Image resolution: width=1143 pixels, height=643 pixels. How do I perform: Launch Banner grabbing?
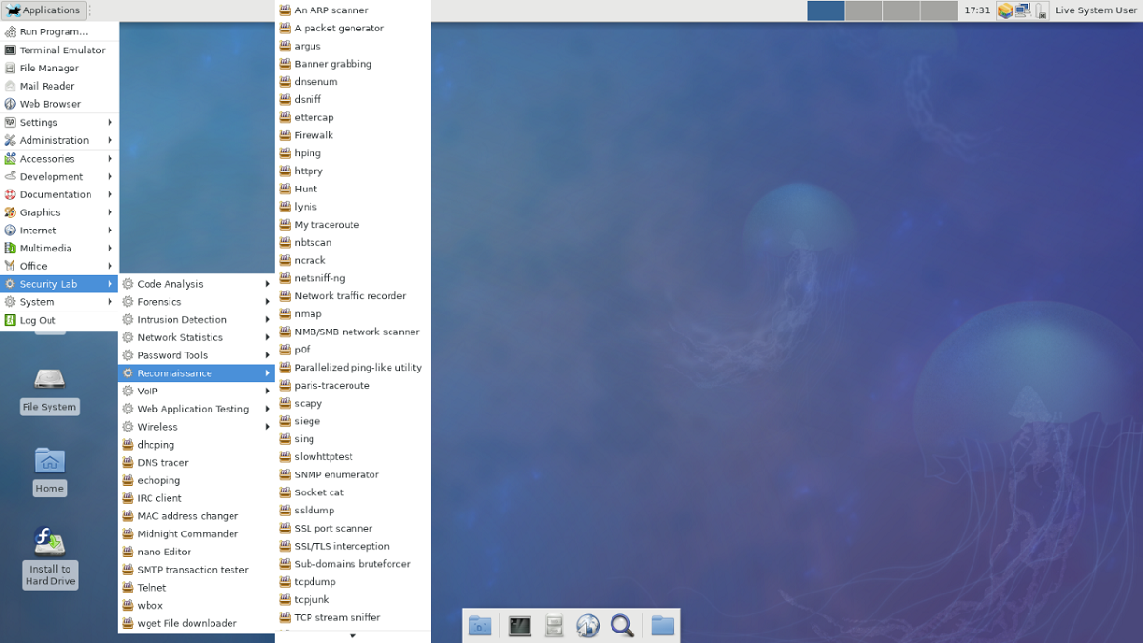[352, 64]
